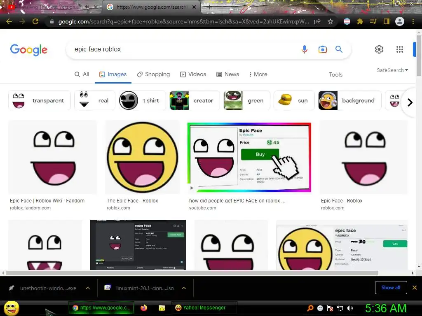
Task: Switch to the News tab
Action: click(x=227, y=74)
